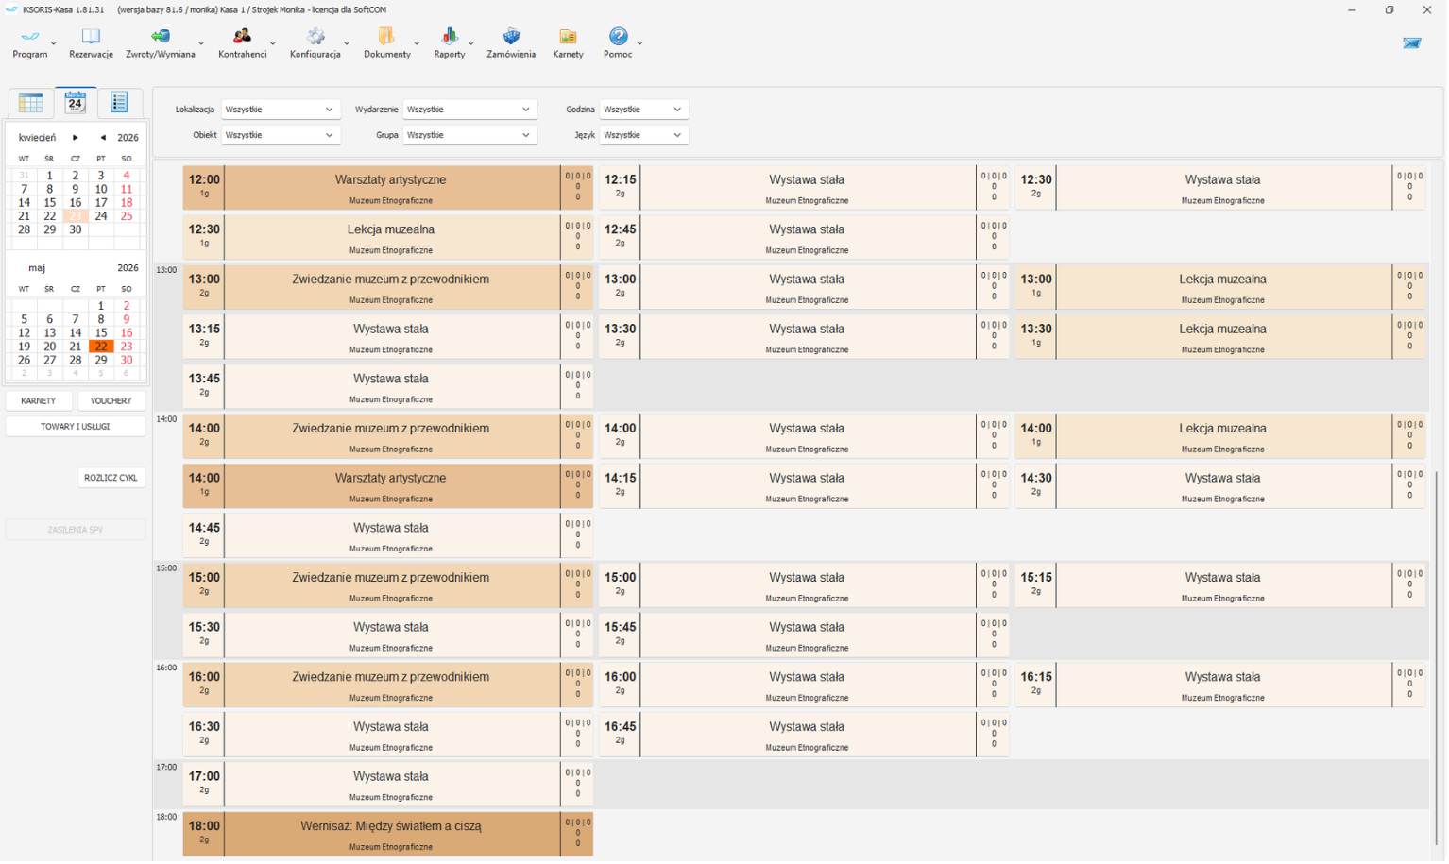This screenshot has height=864, width=1449.
Task: Switch to the table grid view tab
Action: 30,103
